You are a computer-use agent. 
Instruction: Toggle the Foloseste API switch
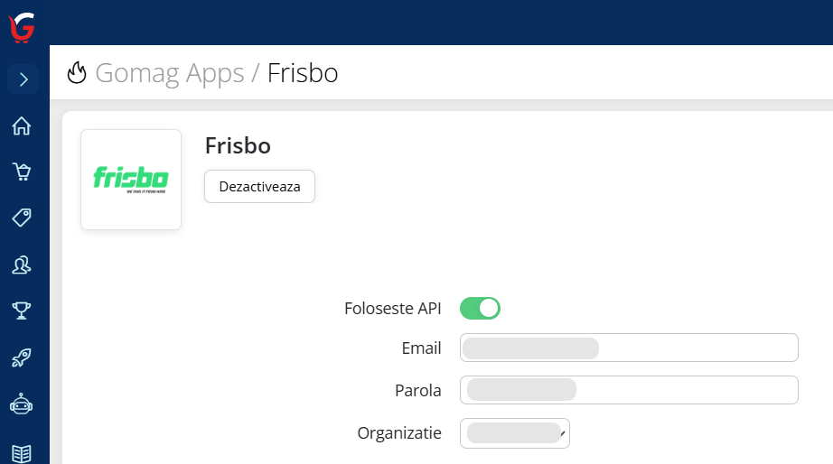[x=481, y=309]
